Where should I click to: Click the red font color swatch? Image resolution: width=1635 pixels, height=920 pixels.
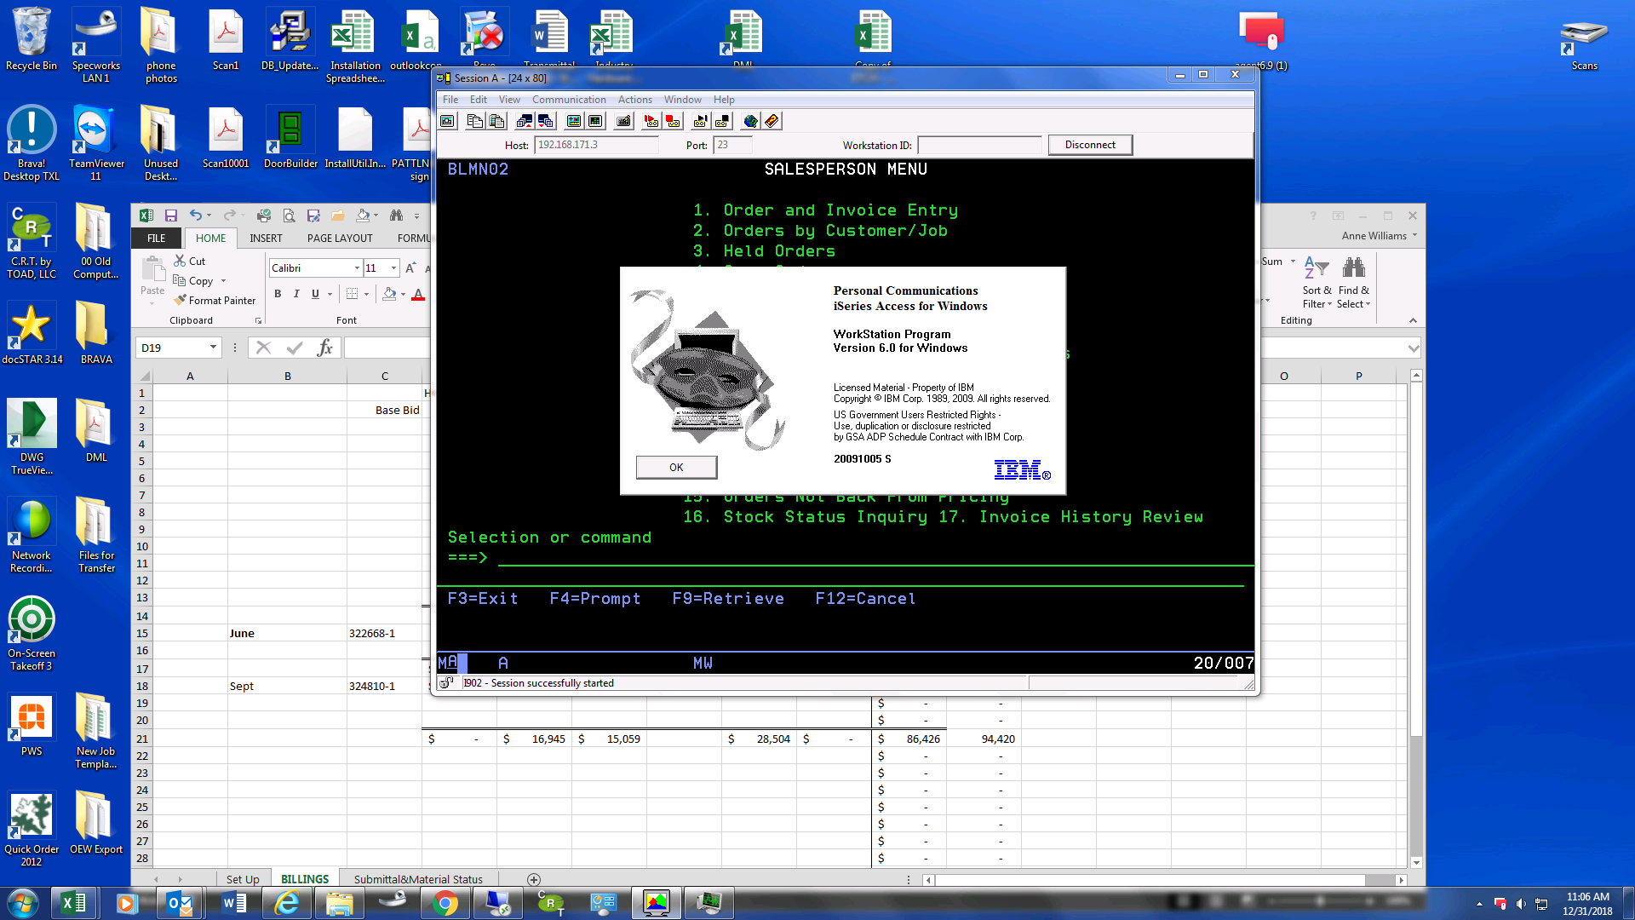click(418, 295)
